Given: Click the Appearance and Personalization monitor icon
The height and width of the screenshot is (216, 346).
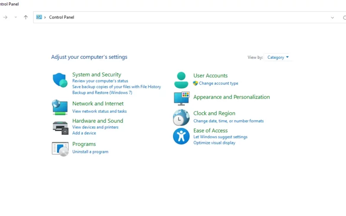Looking at the screenshot, I should tap(182, 98).
